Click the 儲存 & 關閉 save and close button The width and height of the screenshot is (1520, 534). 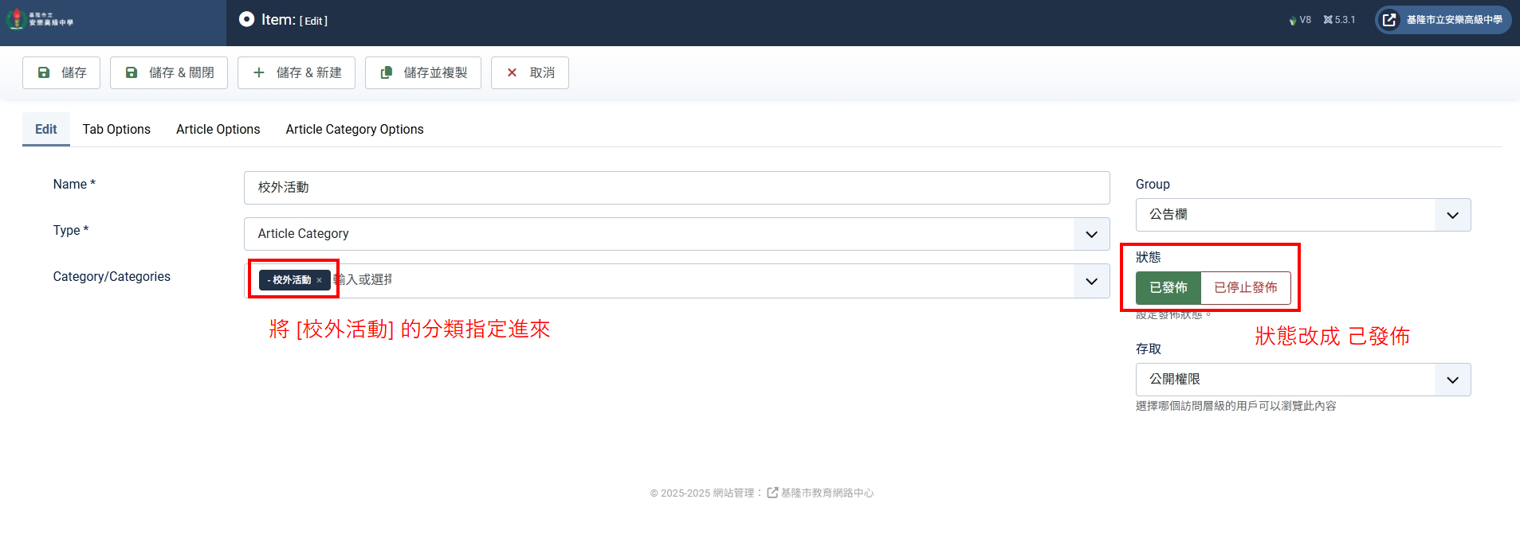coord(169,72)
